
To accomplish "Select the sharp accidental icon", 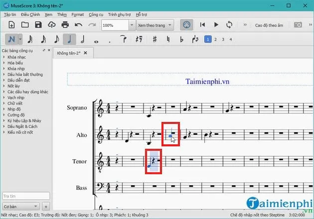I will pyautogui.click(x=155, y=39).
